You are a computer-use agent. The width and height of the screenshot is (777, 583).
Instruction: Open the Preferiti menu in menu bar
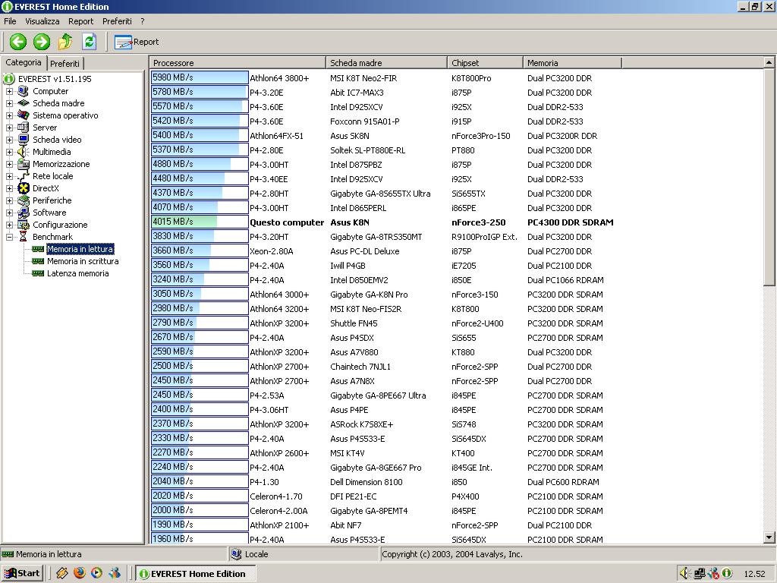pyautogui.click(x=117, y=21)
